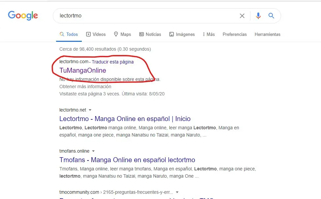This screenshot has width=321, height=199.
Task: Click Traducir esta página link
Action: coord(112,62)
